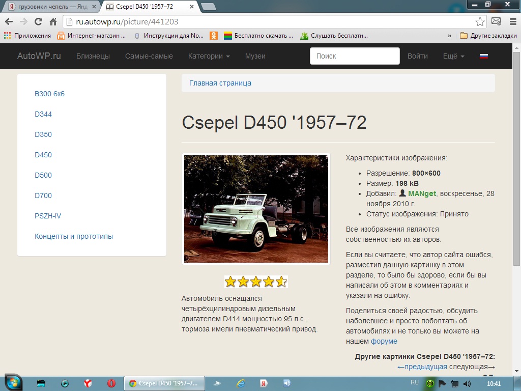Open the Odnoklassniki bookmark icon

coord(214,36)
